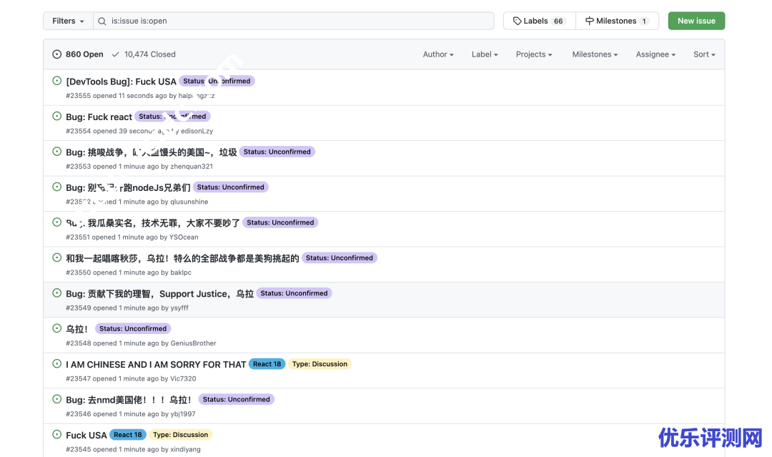772x457 pixels.
Task: Expand the Projects filter dropdown
Action: [534, 54]
